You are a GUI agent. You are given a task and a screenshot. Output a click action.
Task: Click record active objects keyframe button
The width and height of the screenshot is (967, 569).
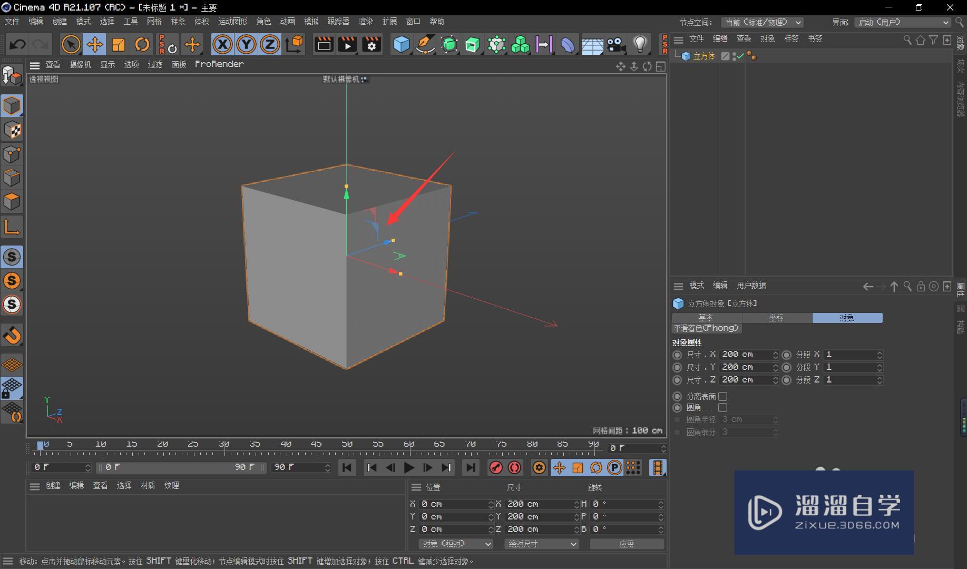point(496,467)
